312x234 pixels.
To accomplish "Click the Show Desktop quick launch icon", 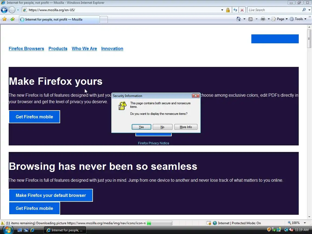I will tap(20, 230).
